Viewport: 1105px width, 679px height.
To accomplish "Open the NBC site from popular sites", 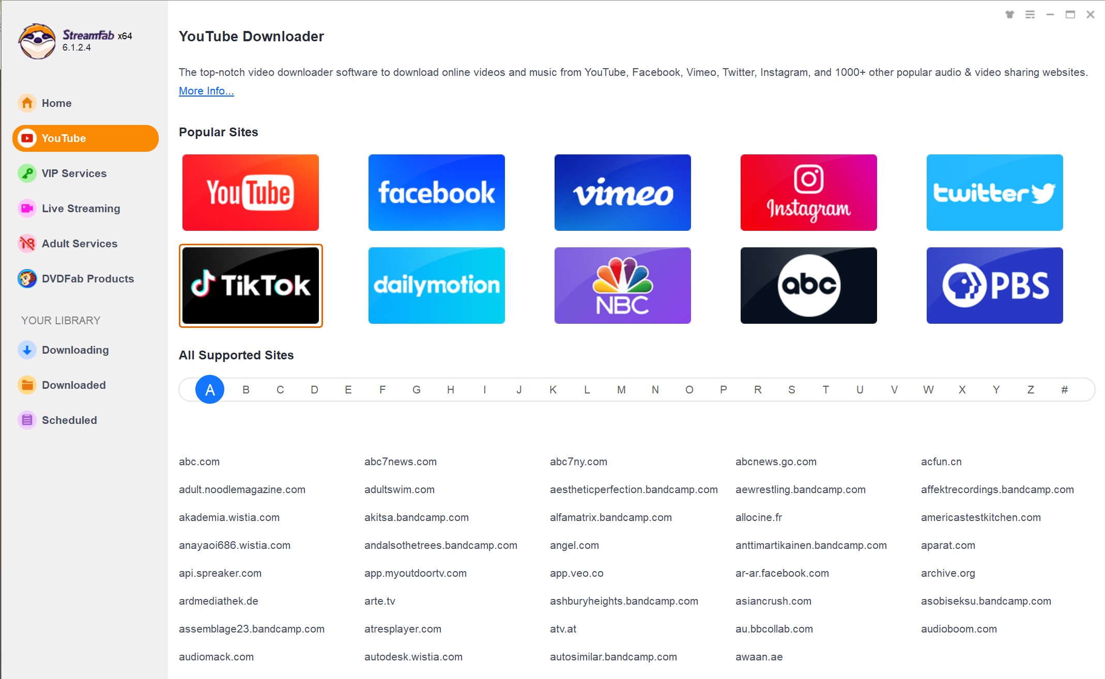I will [622, 286].
